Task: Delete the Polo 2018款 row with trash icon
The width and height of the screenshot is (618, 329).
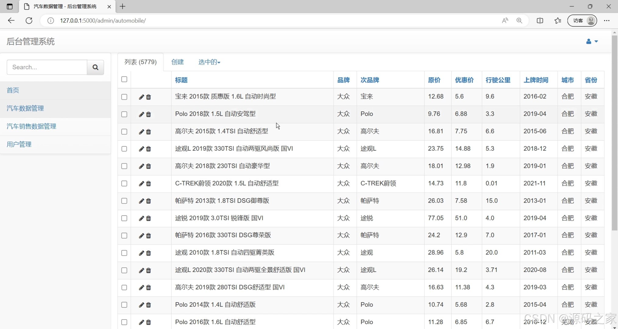Action: (148, 115)
